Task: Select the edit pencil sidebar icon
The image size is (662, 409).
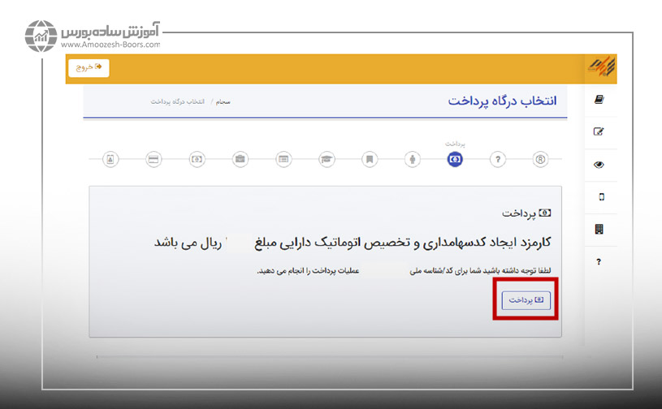Action: (x=599, y=131)
